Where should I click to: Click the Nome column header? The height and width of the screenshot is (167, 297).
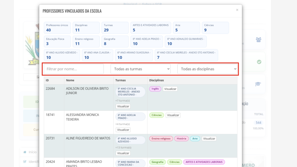(70, 80)
